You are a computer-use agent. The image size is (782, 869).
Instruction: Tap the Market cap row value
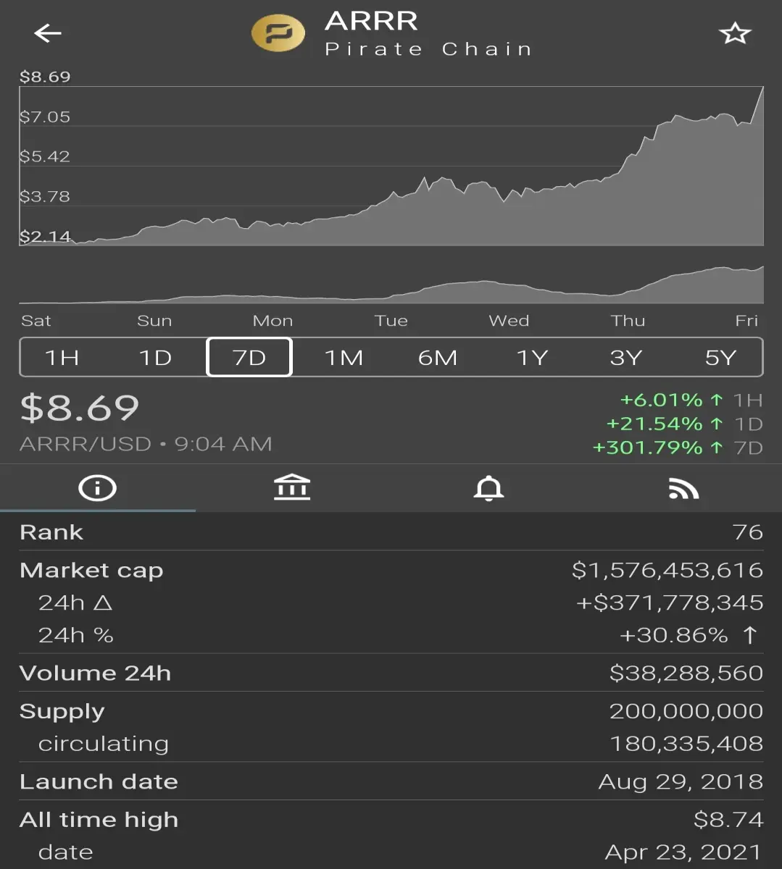click(667, 571)
